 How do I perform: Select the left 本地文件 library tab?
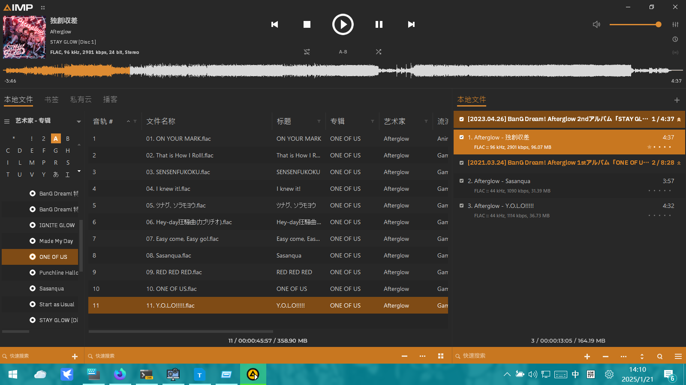point(18,99)
